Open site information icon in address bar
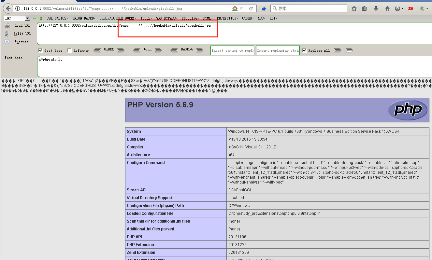This screenshot has height=260, width=432. pos(18,8)
